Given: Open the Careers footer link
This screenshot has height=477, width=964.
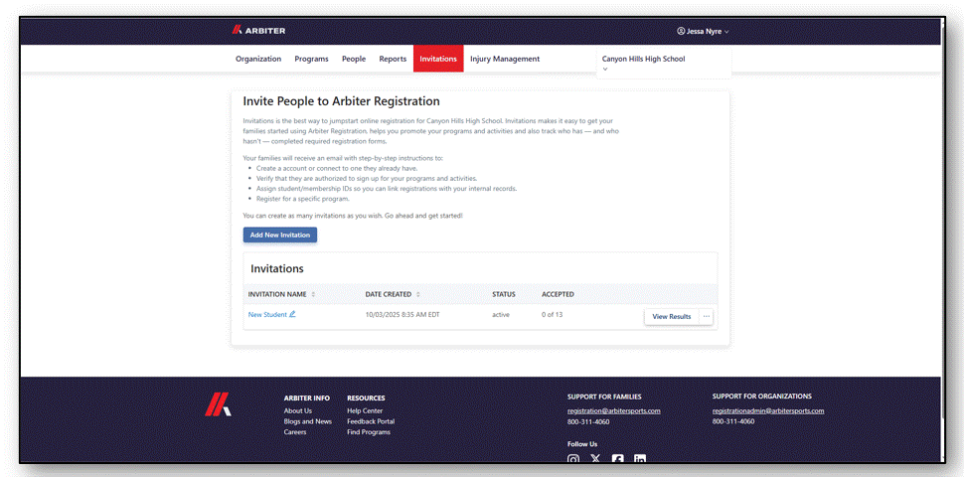Looking at the screenshot, I should 295,432.
